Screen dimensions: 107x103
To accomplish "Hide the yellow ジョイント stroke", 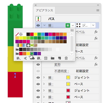I will [x=38, y=77].
